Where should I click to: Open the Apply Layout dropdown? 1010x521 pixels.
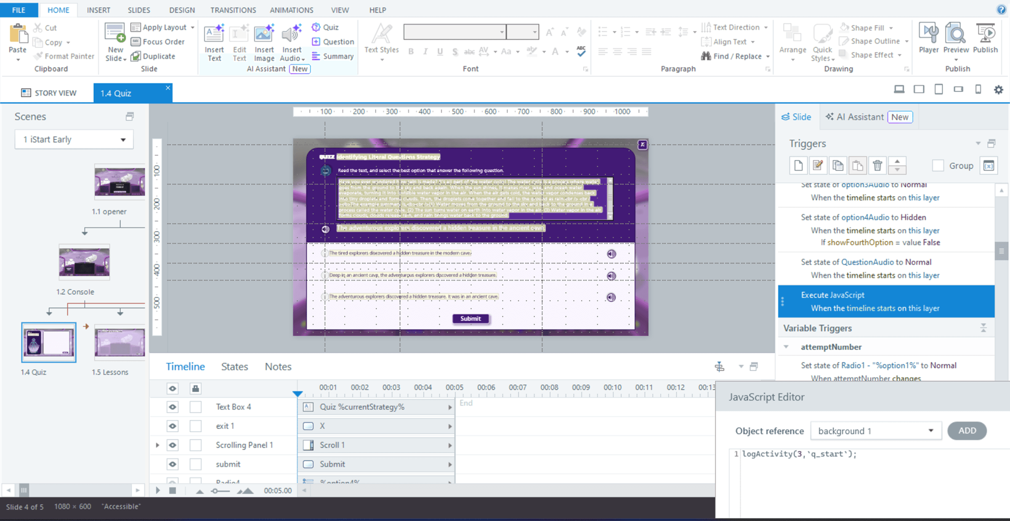(193, 27)
